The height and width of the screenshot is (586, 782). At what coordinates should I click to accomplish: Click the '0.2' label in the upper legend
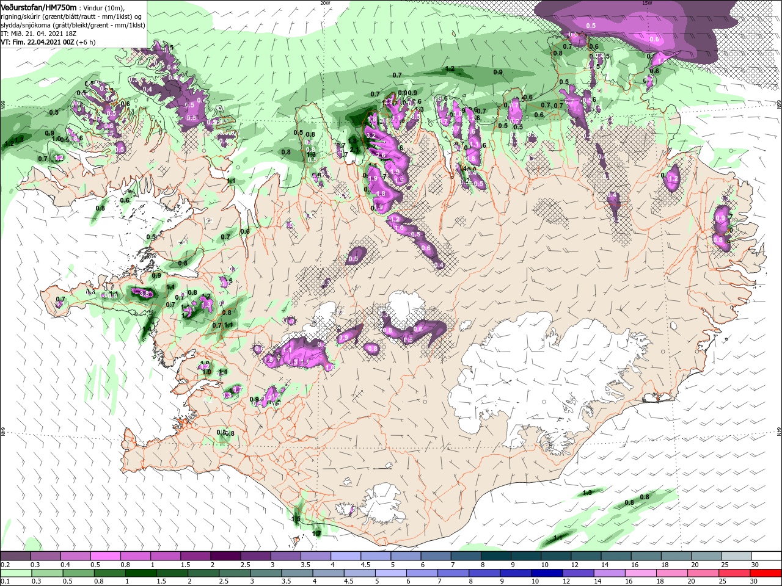[x=5, y=565]
